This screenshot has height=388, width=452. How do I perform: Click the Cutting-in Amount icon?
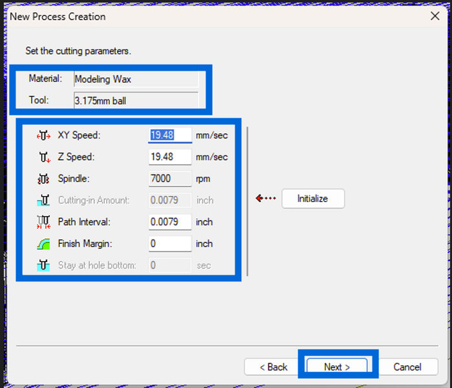coord(44,200)
